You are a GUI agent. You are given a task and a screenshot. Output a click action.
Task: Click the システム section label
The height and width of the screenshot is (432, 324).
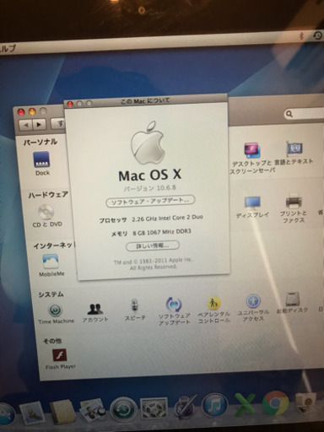click(x=51, y=294)
